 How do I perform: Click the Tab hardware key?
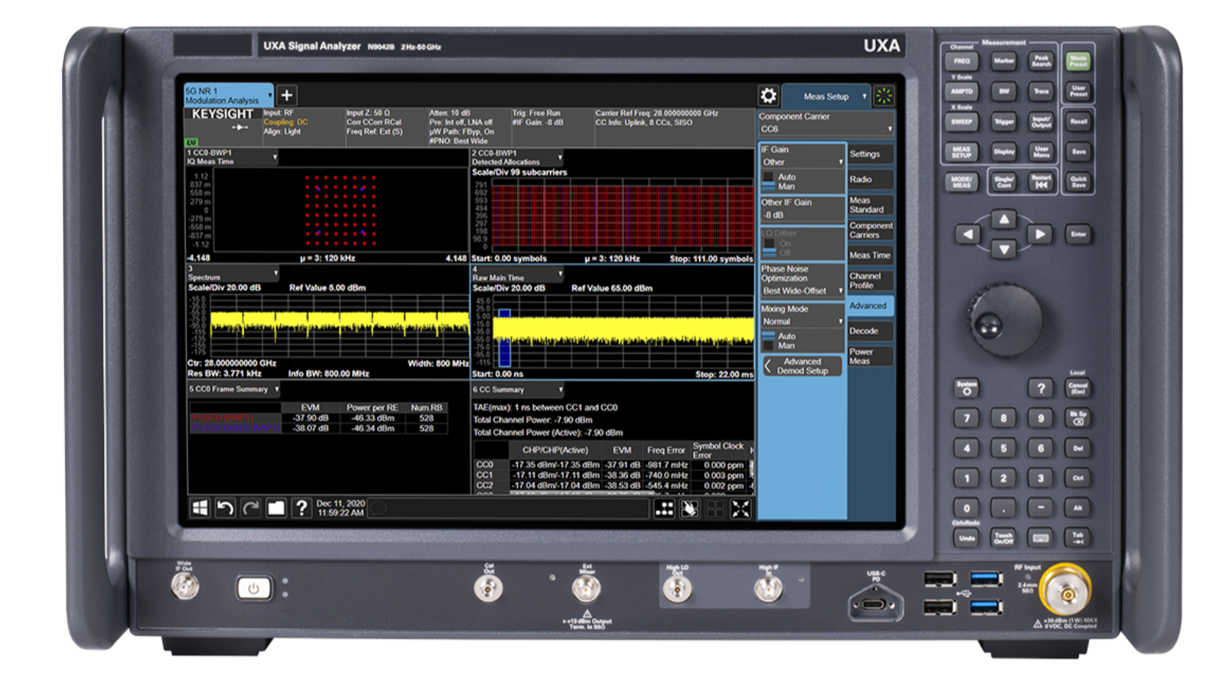pyautogui.click(x=1078, y=538)
